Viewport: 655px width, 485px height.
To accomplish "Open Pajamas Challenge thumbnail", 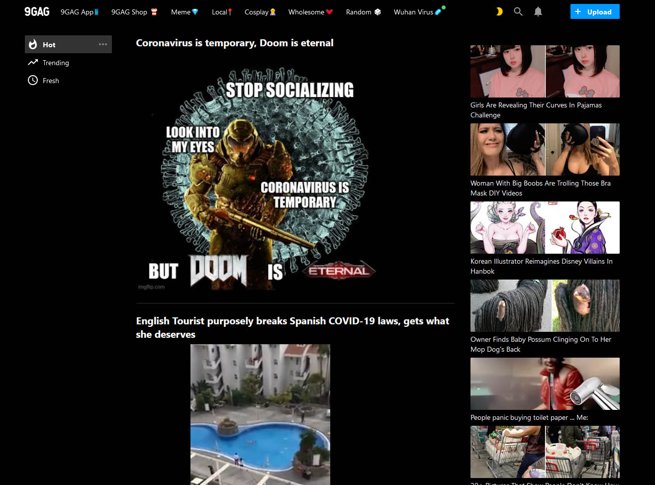I will click(x=545, y=71).
